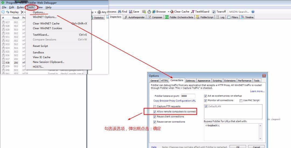Choose TextWizard... in the Tools menu
Image resolution: width=291 pixels, height=148 pixels.
point(58,35)
